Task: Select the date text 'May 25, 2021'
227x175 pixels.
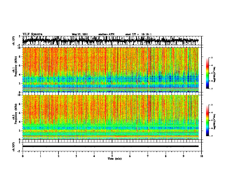Action: coord(80,34)
